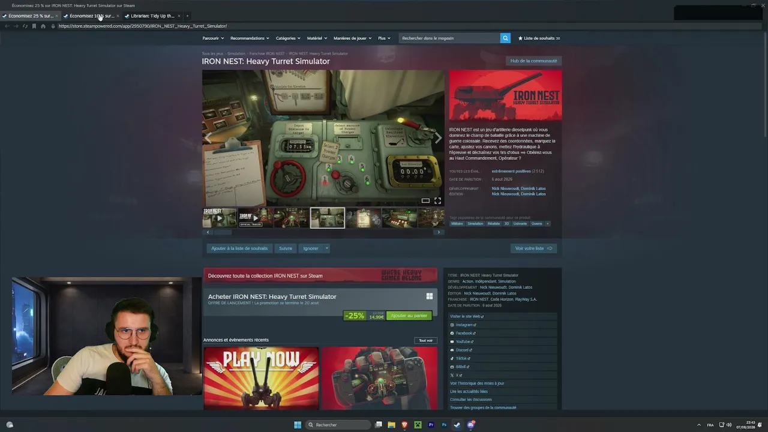Open the PLAY NOW announcement image
Screen dimensions: 768x432
pos(261,378)
